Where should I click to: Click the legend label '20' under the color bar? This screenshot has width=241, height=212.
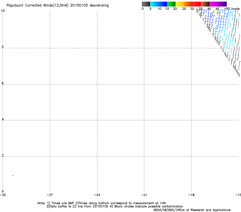(175, 9)
